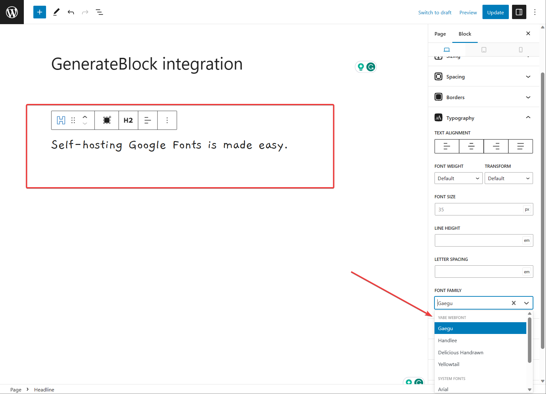Click the font dropdown list scrollbar
546x394 pixels.
pos(529,340)
